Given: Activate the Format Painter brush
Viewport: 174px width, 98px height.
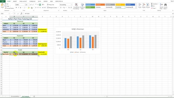Looking at the screenshot, I should point(5,8).
